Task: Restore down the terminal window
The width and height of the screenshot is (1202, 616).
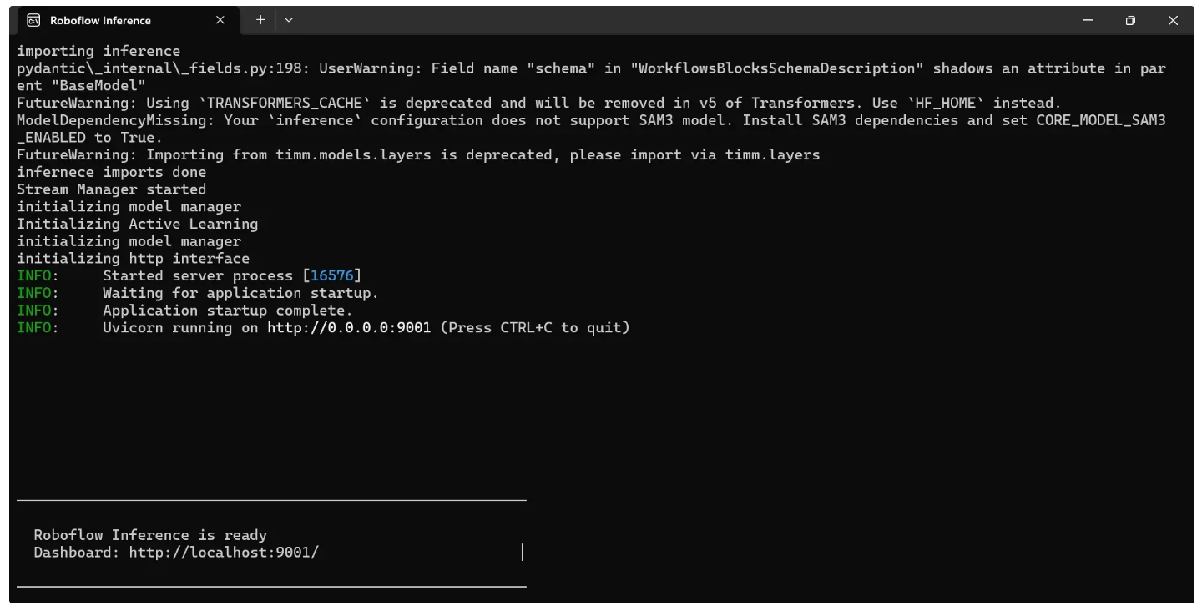Action: pos(1130,20)
